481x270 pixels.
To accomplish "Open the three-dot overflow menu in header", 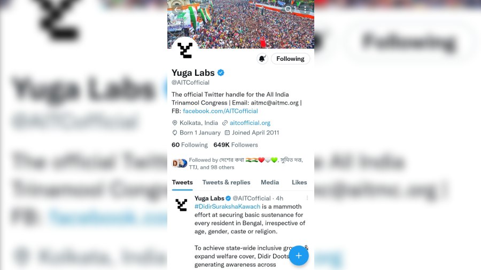I will (x=305, y=9).
